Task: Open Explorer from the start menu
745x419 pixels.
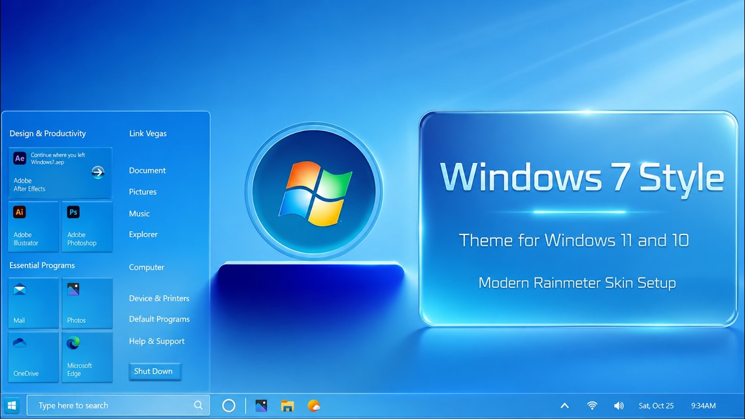Action: click(x=143, y=235)
